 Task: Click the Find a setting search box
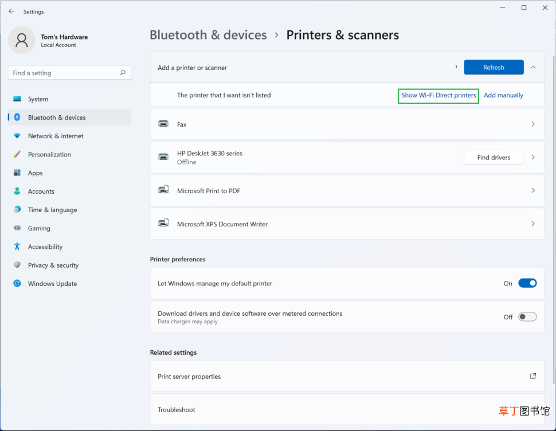[x=69, y=73]
